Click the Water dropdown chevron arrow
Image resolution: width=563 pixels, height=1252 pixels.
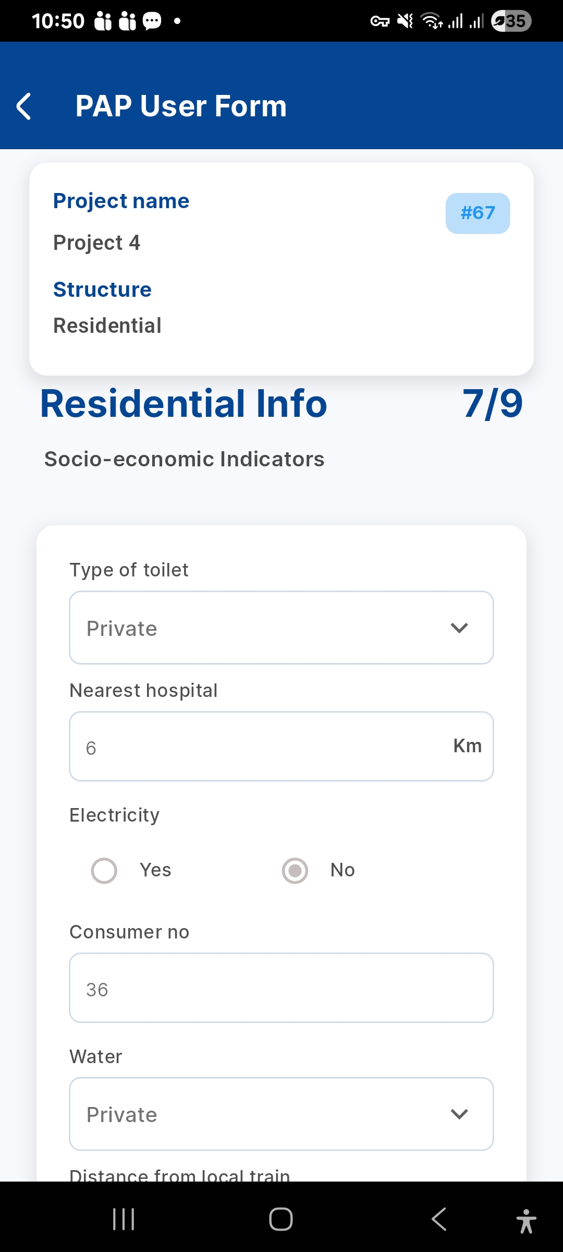[459, 1114]
